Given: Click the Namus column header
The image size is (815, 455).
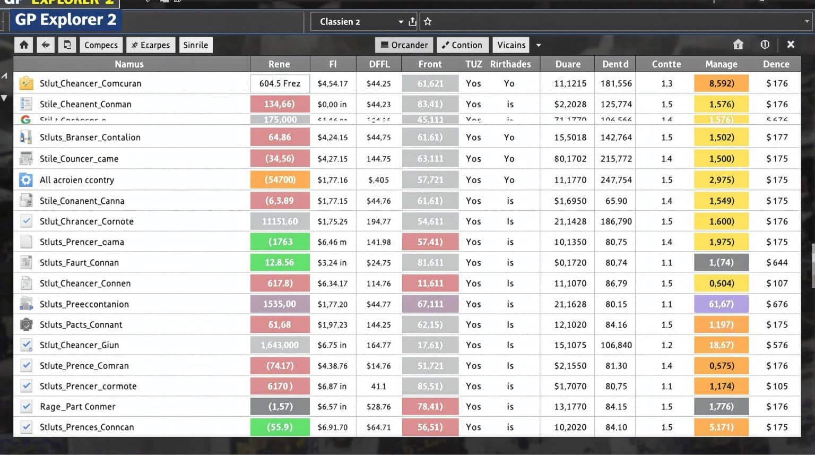Looking at the screenshot, I should (x=129, y=64).
